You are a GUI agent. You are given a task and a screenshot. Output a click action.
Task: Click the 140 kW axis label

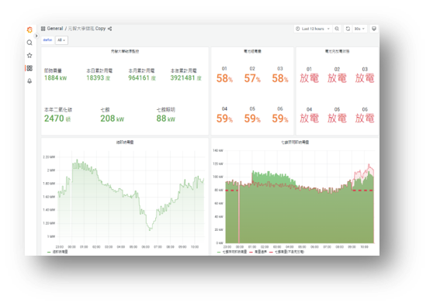218,150
